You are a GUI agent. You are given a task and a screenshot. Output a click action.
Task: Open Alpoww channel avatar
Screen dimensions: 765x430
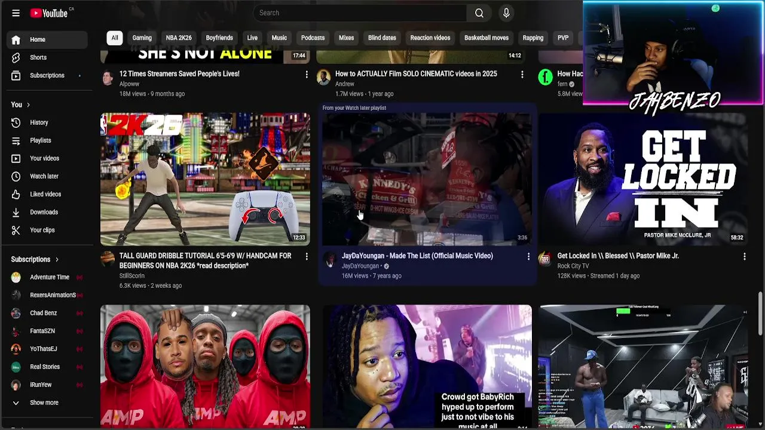[x=108, y=77]
